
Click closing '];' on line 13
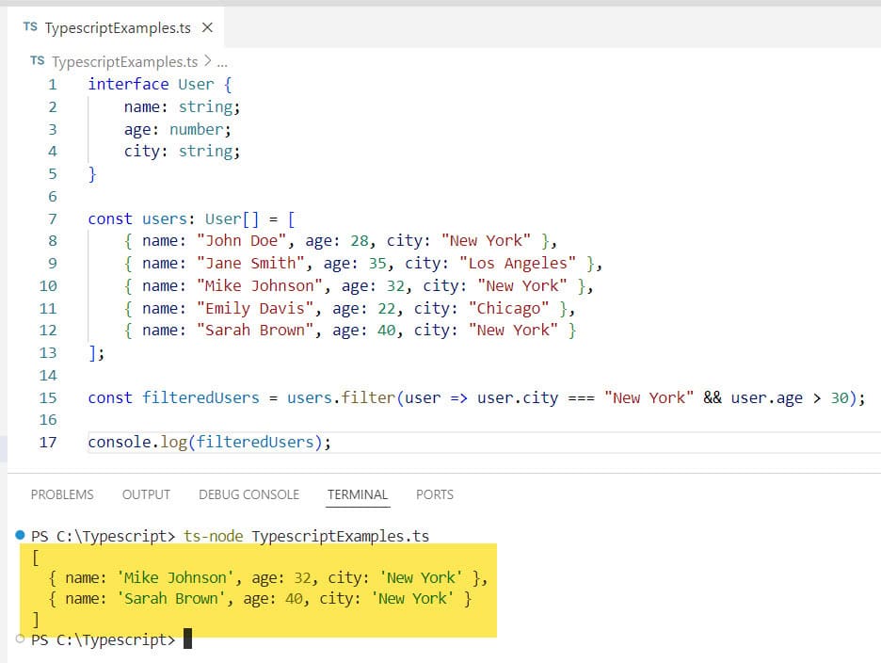pyautogui.click(x=96, y=353)
